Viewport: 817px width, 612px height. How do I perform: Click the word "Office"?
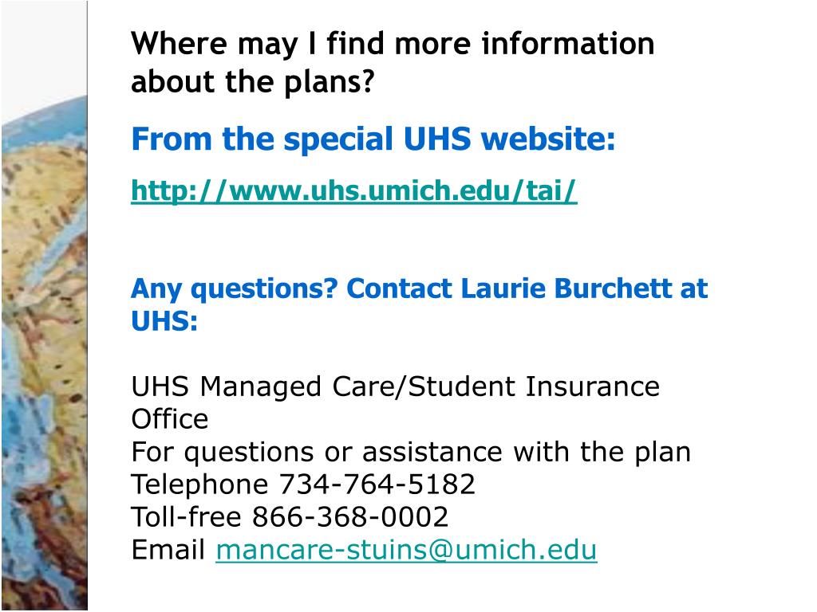[x=169, y=419]
